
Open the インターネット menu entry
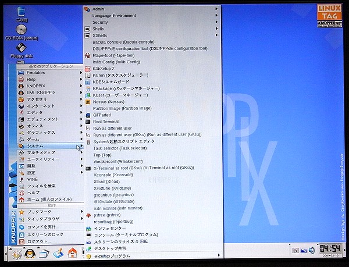pos(51,106)
